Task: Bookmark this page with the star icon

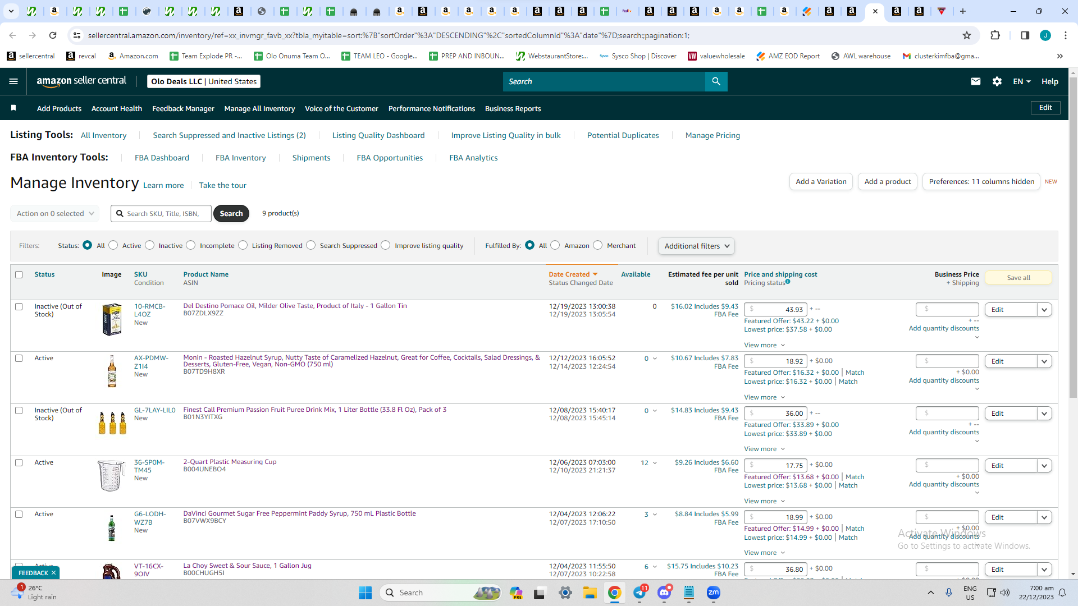Action: click(x=967, y=35)
